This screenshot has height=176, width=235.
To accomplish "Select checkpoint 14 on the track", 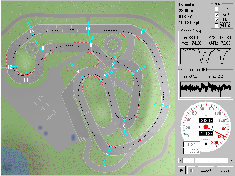I will click(x=88, y=28).
